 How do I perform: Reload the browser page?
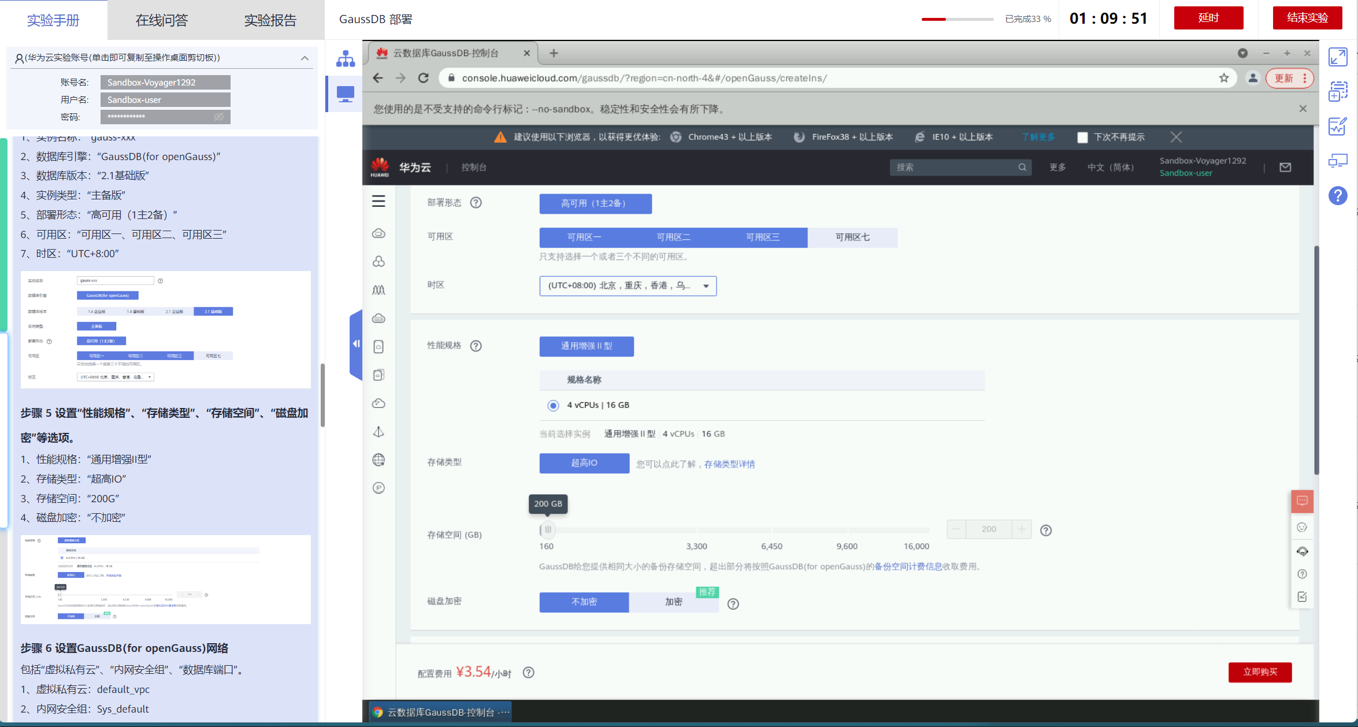pos(424,78)
